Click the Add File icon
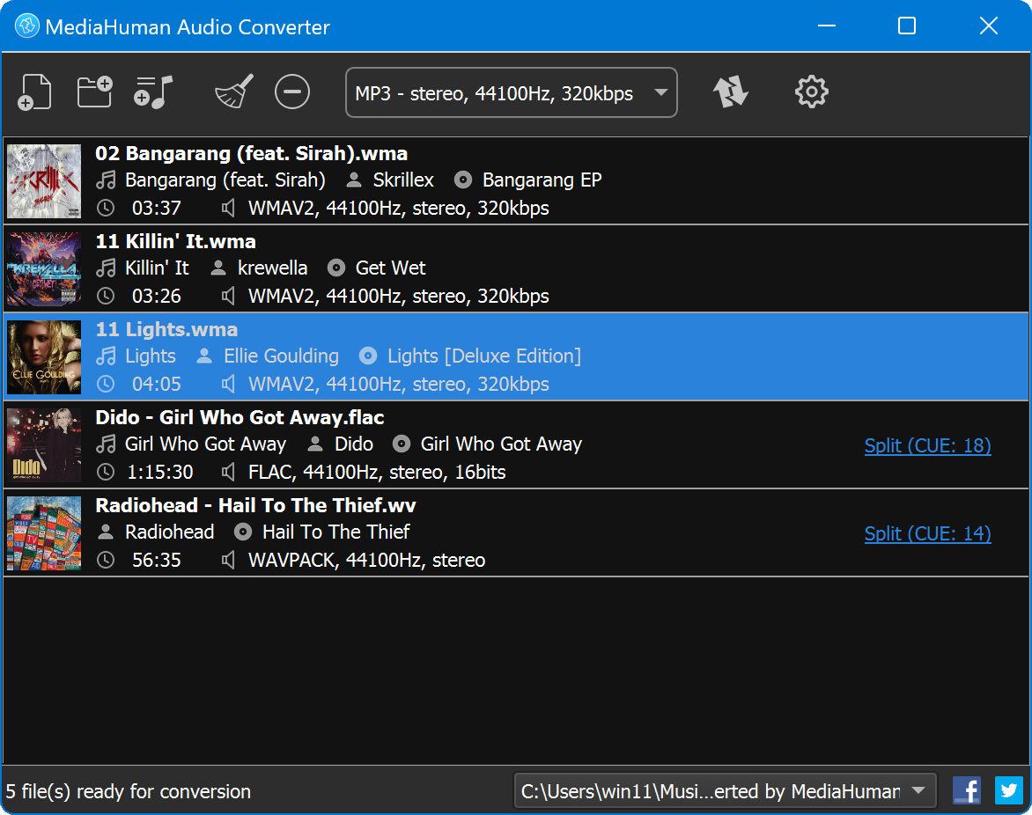Image resolution: width=1032 pixels, height=815 pixels. pyautogui.click(x=34, y=91)
